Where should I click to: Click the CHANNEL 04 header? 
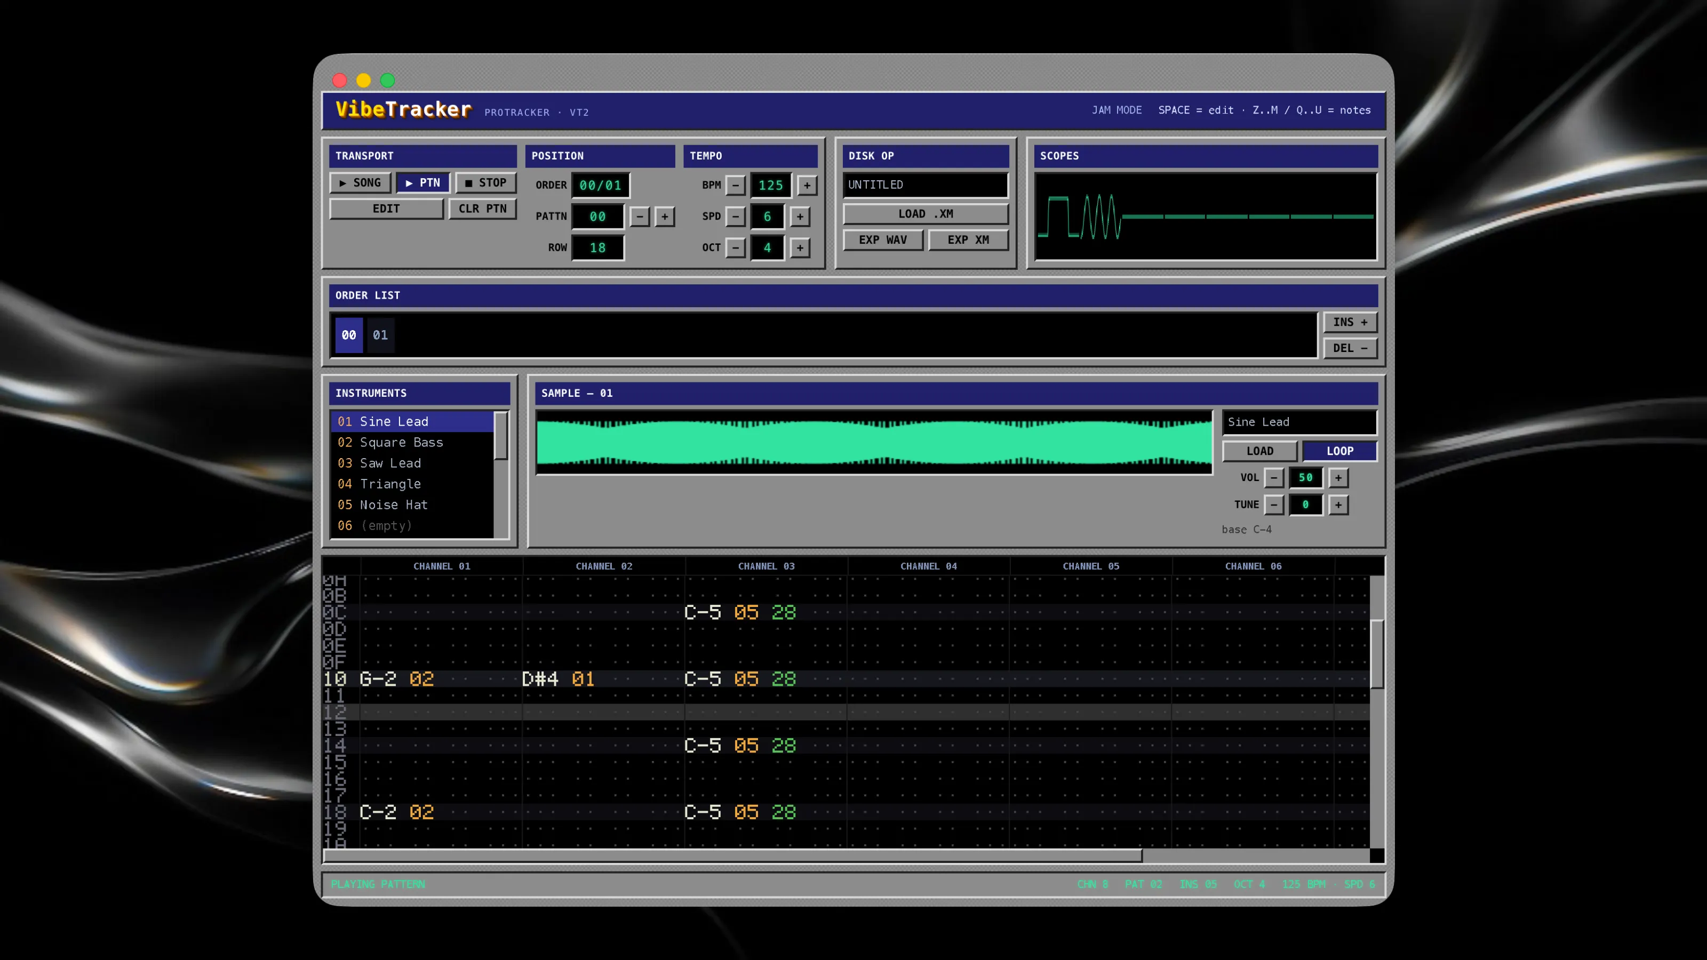click(x=929, y=566)
